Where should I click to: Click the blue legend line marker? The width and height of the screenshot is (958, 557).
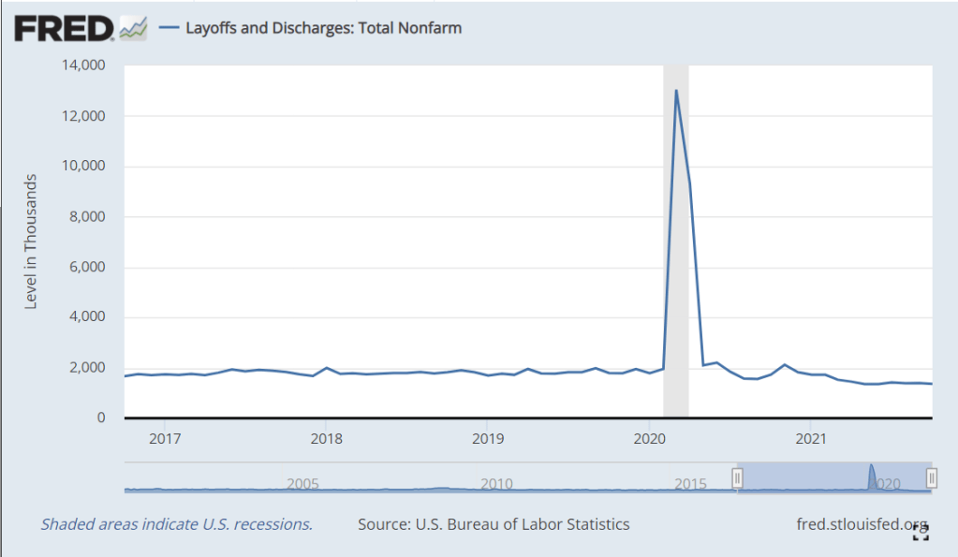coord(169,28)
